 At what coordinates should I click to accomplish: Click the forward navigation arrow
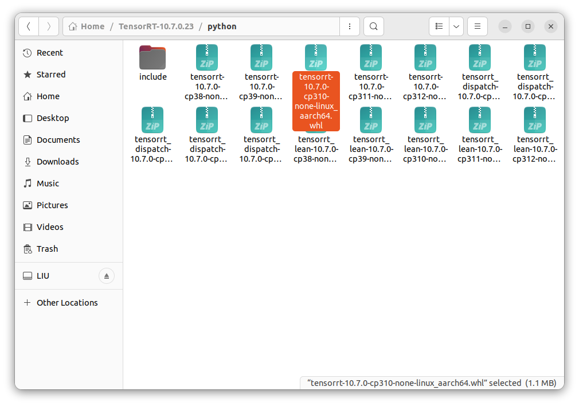pos(49,26)
